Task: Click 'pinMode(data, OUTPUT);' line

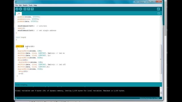Action: 28,22
